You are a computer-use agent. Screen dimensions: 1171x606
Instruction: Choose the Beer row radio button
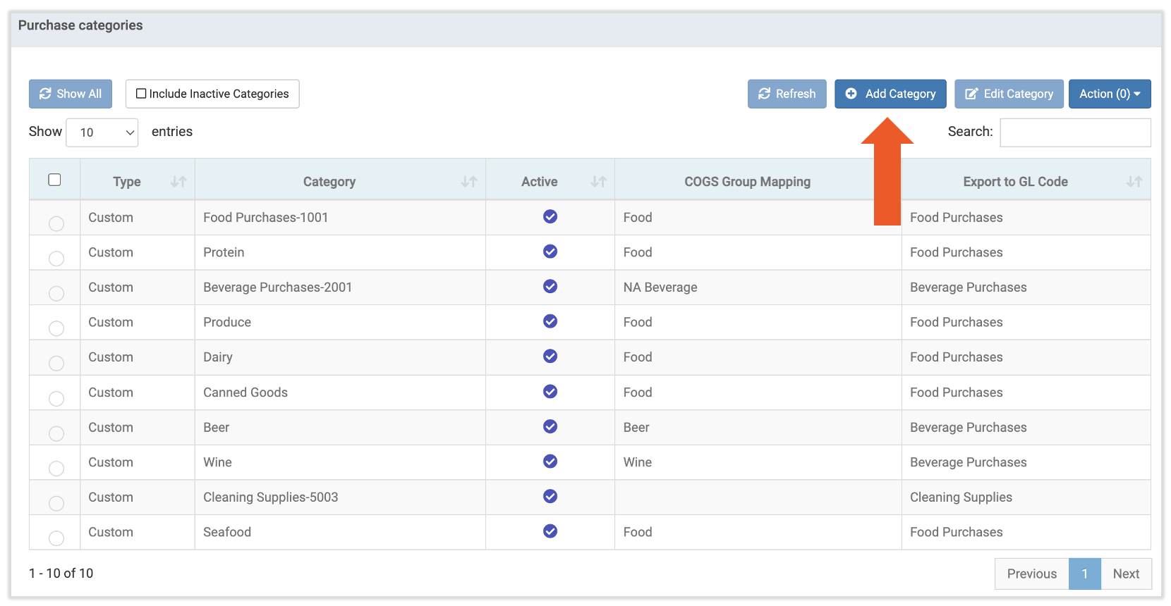point(56,433)
